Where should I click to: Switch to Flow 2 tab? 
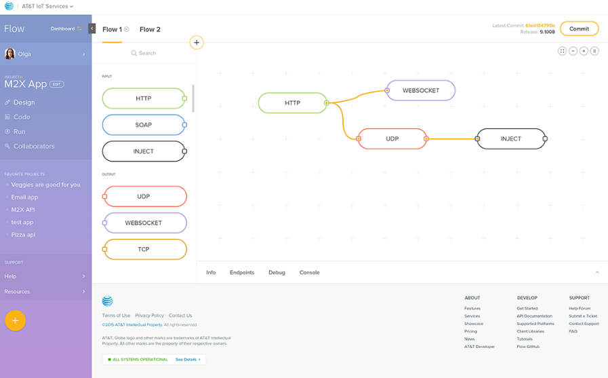coord(150,29)
